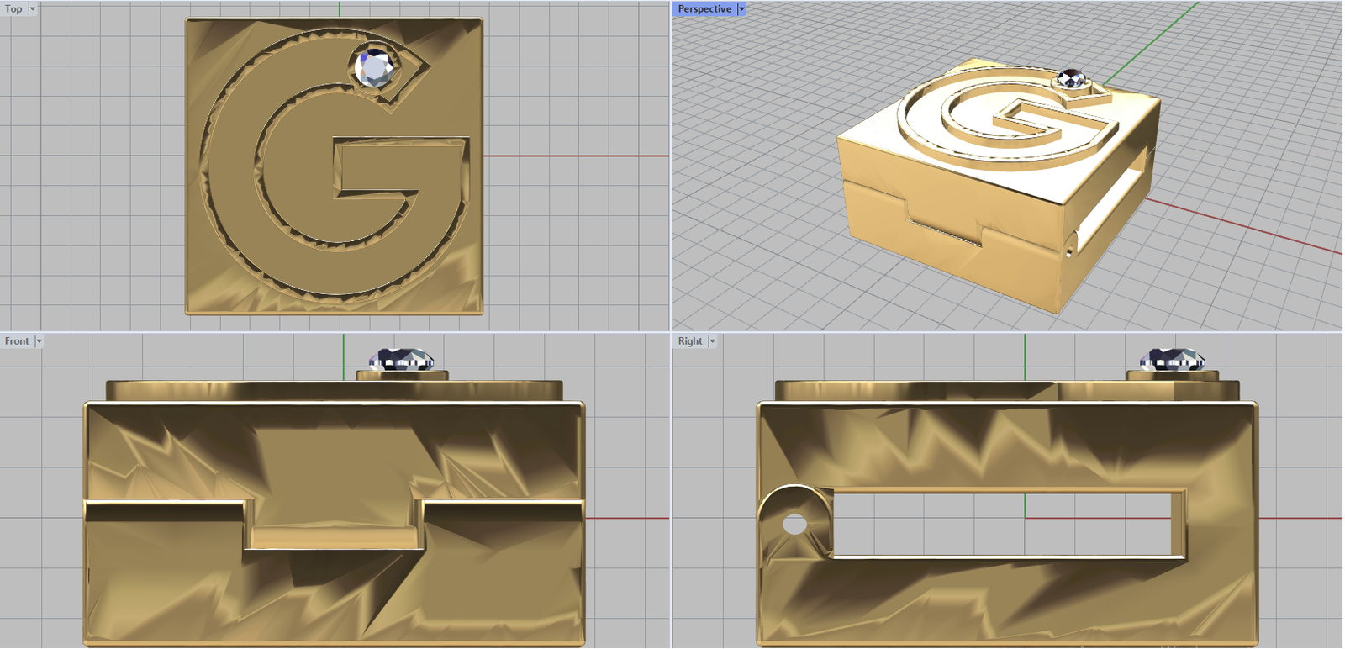Select the Front viewport title label
The width and height of the screenshot is (1345, 649).
pos(17,341)
